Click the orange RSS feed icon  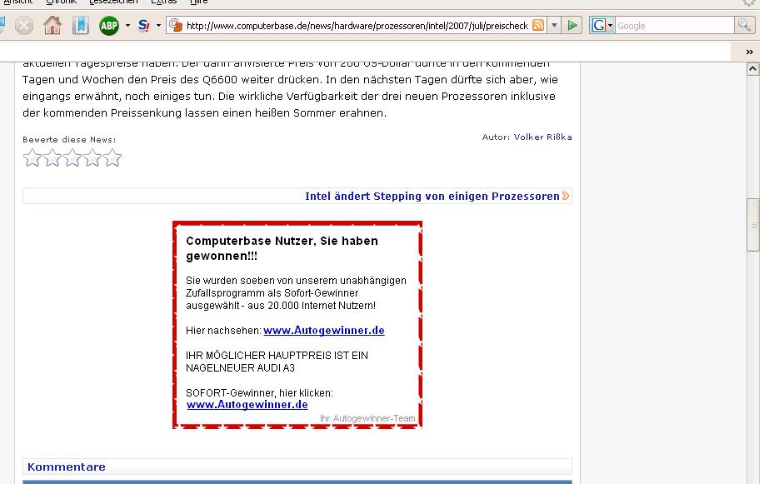point(538,25)
